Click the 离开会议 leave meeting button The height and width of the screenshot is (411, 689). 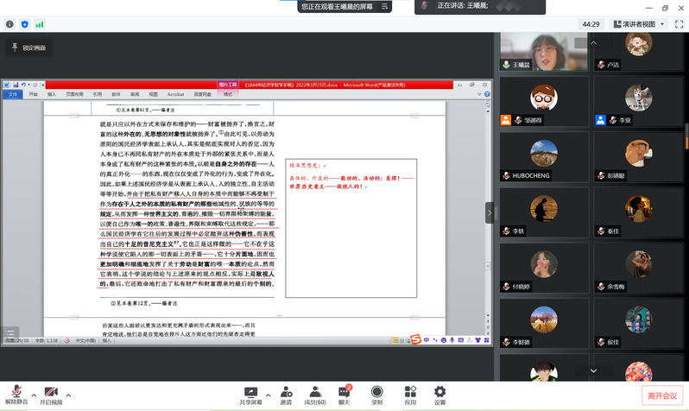point(661,395)
